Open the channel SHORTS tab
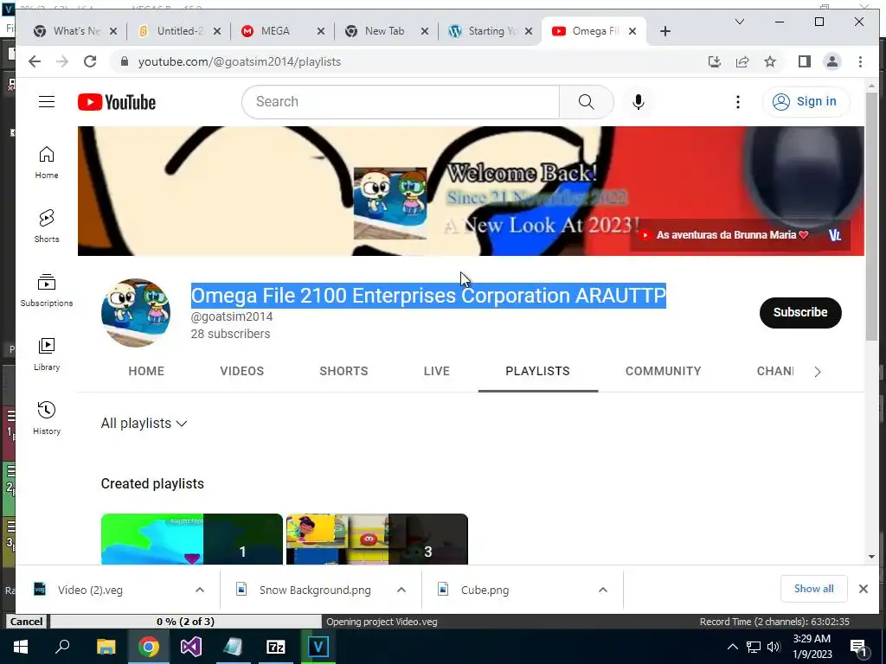Image resolution: width=886 pixels, height=664 pixels. click(x=343, y=371)
